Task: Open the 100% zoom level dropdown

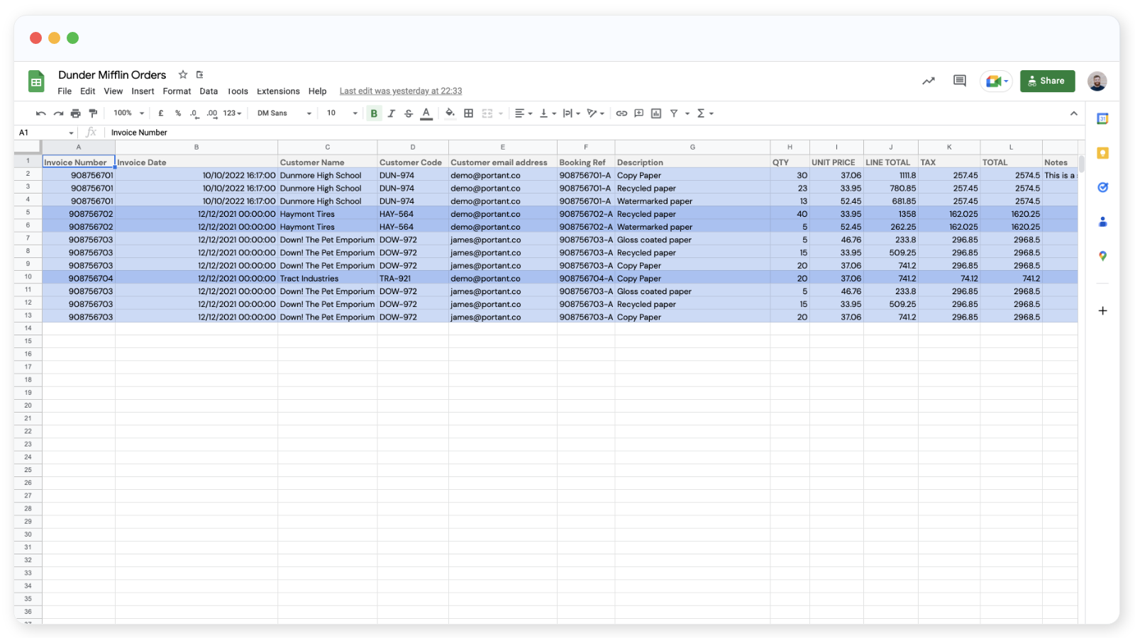Action: point(129,113)
